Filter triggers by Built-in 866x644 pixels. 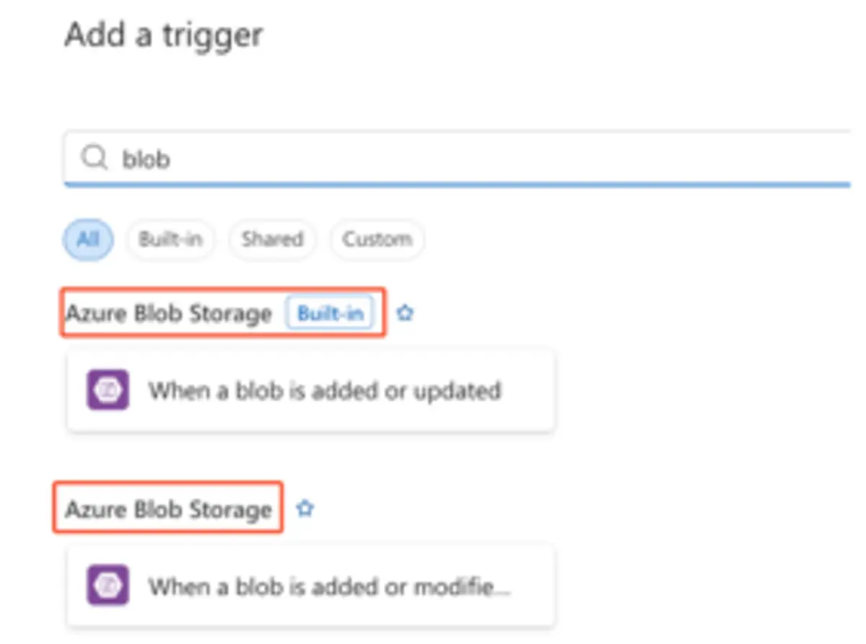[x=170, y=239]
